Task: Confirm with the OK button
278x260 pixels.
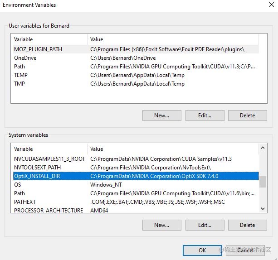Action: tap(202, 250)
